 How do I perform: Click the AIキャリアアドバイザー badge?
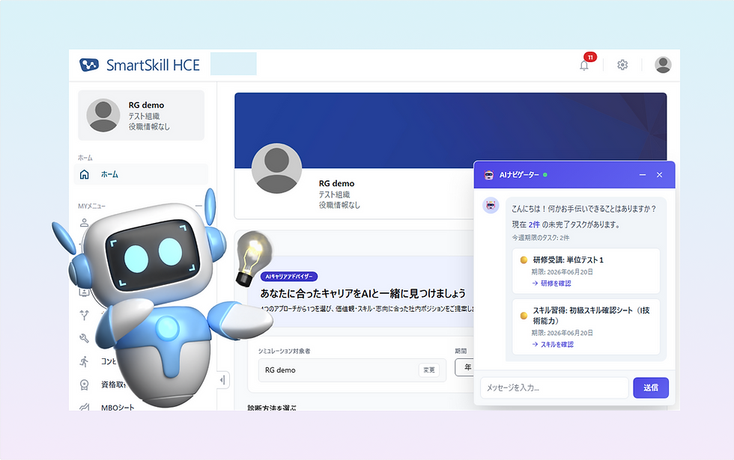point(289,276)
